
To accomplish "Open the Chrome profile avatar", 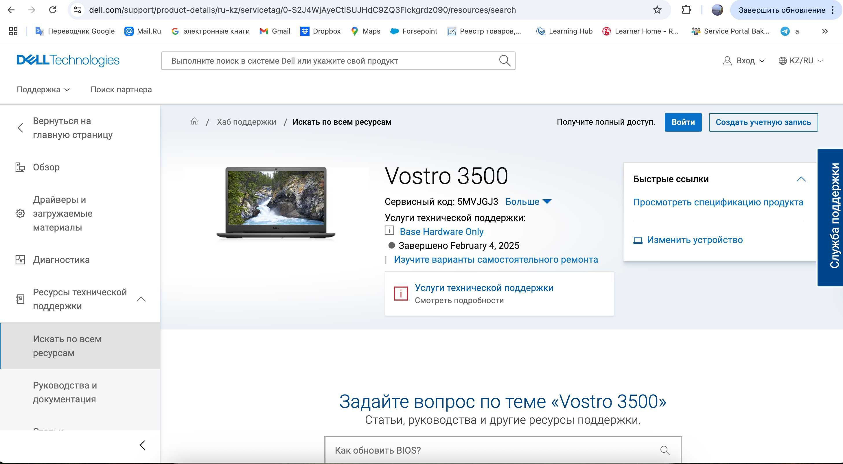I will tap(717, 10).
